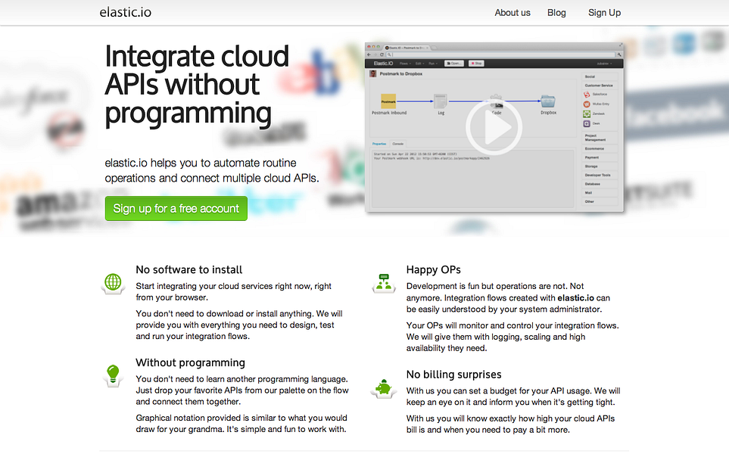
Task: Expand Ecommerce category in preview palette
Action: [x=600, y=149]
